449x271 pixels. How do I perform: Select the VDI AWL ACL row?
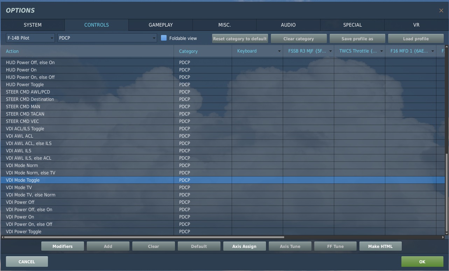pos(223,136)
